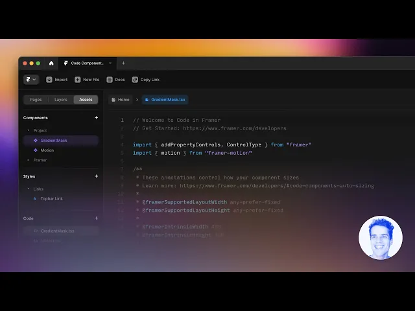Select the GradientMask component
The image size is (415, 311).
[x=61, y=141]
